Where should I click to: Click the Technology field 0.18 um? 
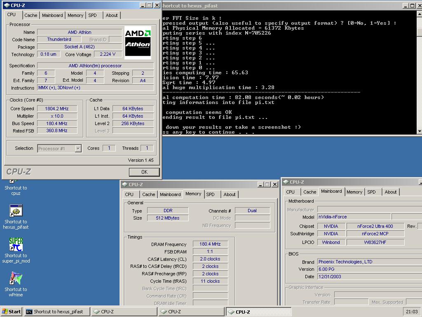(49, 54)
